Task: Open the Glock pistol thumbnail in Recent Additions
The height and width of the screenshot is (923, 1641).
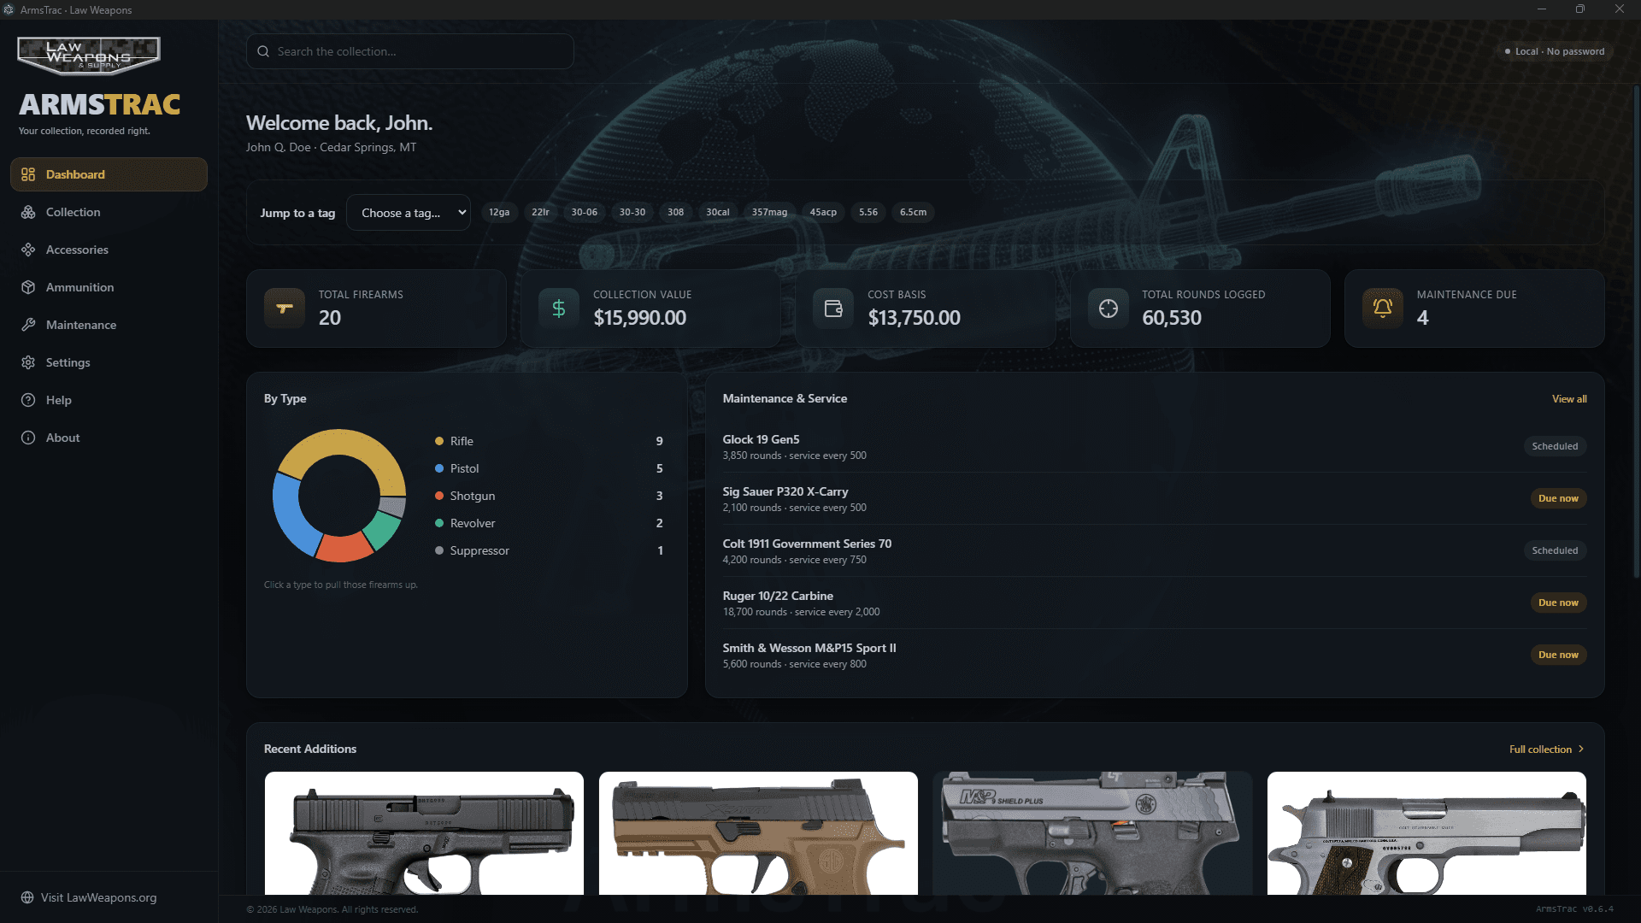Action: (424, 833)
